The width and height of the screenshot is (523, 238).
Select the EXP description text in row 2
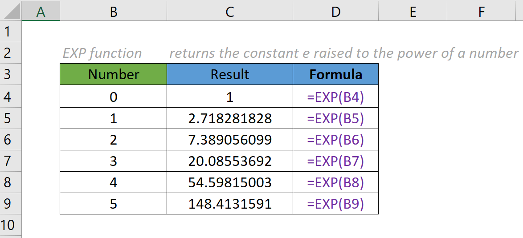point(343,53)
